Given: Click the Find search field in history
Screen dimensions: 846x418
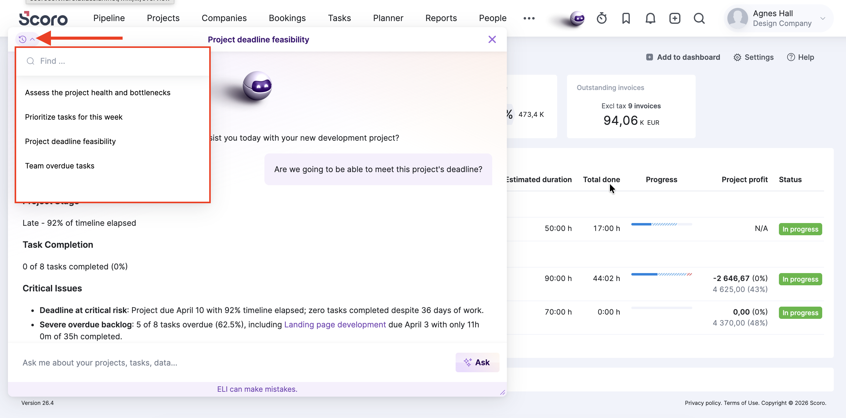Looking at the screenshot, I should coord(113,61).
